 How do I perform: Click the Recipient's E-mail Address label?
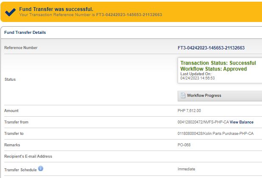[x=28, y=156]
